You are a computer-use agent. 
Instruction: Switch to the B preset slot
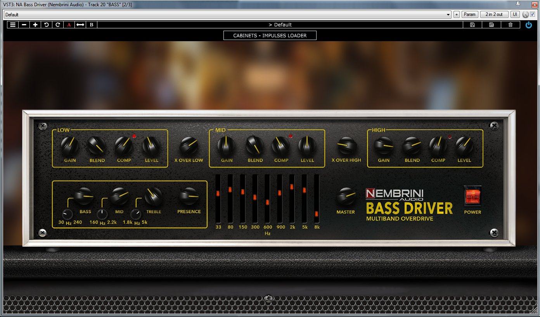[x=92, y=24]
